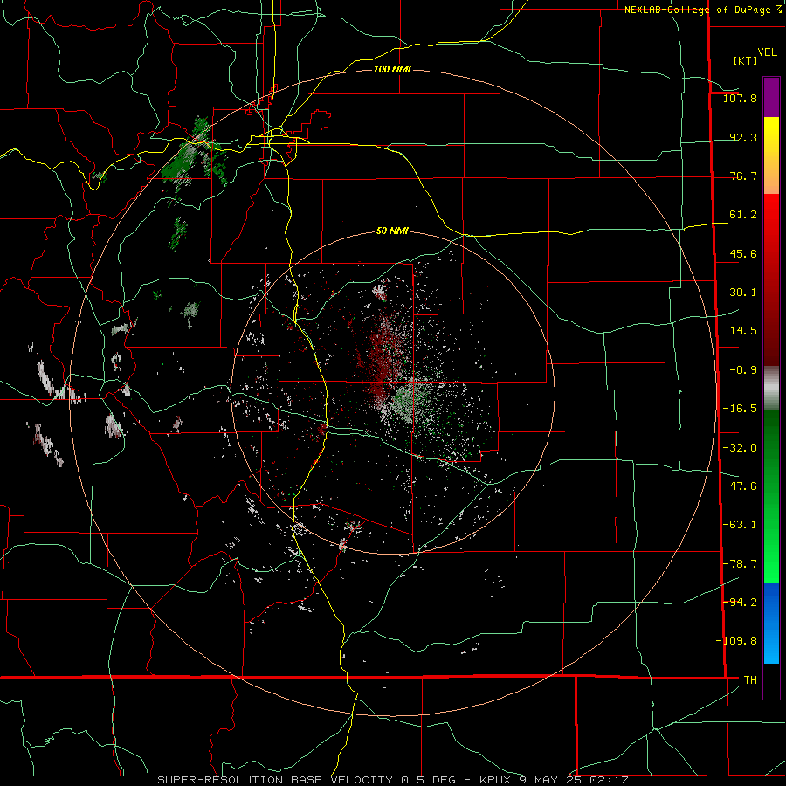The image size is (786, 786).
Task: Click the 76.7 velocity scale value
Action: point(743,176)
